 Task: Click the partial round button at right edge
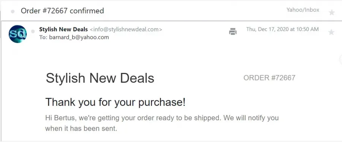(340, 59)
